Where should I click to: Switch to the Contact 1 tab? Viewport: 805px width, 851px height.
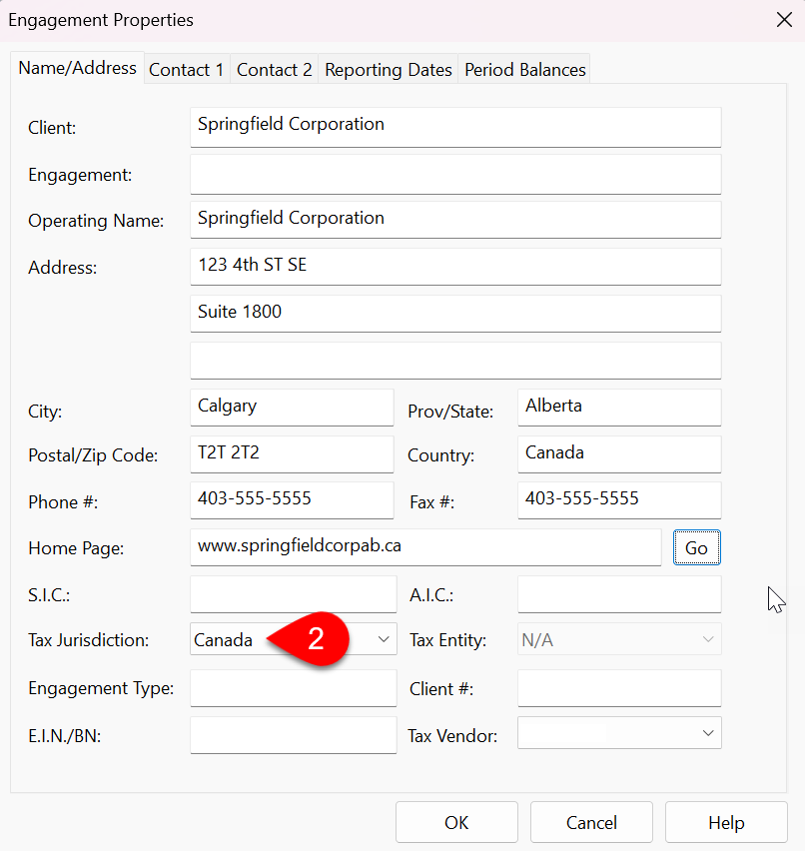coord(186,69)
